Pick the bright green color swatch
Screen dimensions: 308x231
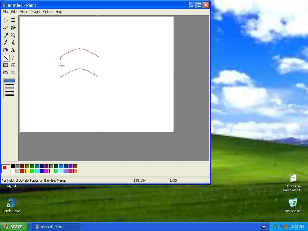pos(32,171)
